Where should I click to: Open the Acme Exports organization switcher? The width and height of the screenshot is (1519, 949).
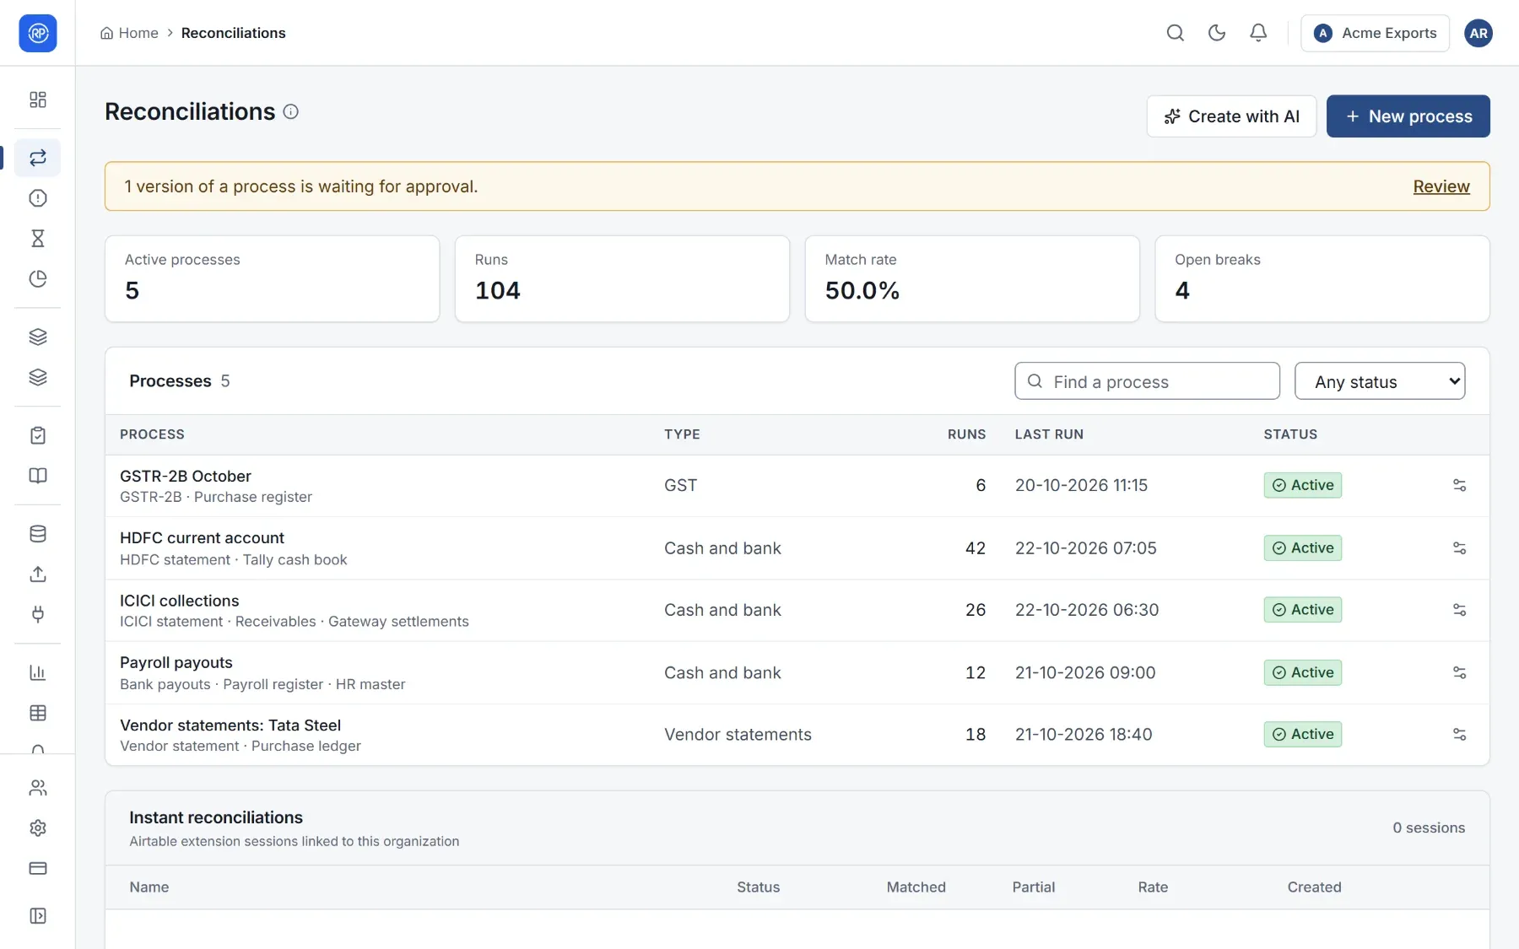(x=1375, y=33)
